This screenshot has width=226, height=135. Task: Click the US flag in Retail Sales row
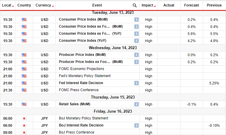tap(24, 104)
